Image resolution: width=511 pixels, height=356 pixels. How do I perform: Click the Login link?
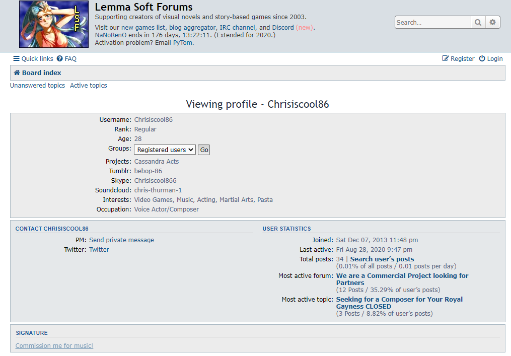point(491,58)
